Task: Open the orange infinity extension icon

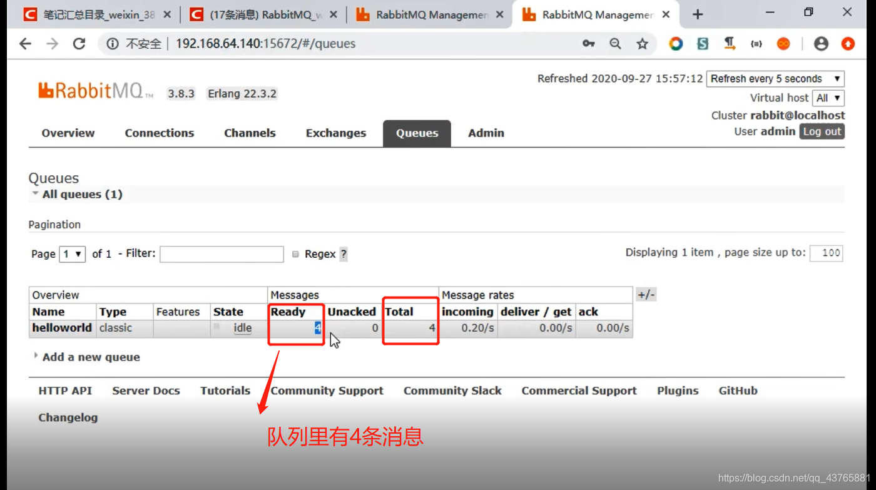Action: coord(783,43)
